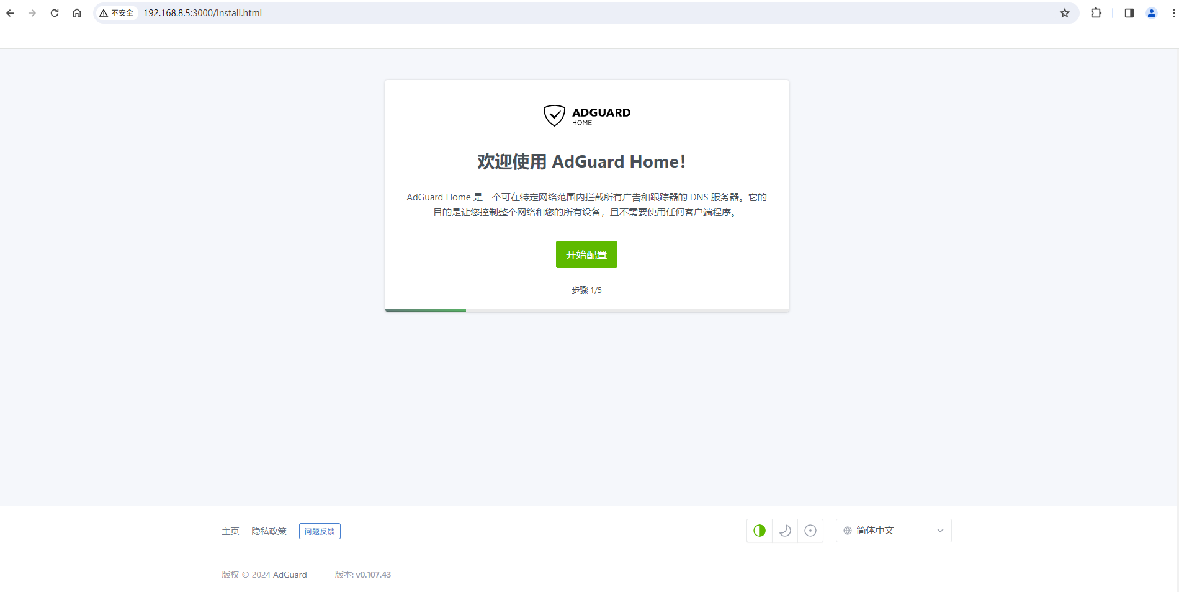The width and height of the screenshot is (1179, 592).
Task: Enable the auto theme half-circle option
Action: (x=760, y=531)
